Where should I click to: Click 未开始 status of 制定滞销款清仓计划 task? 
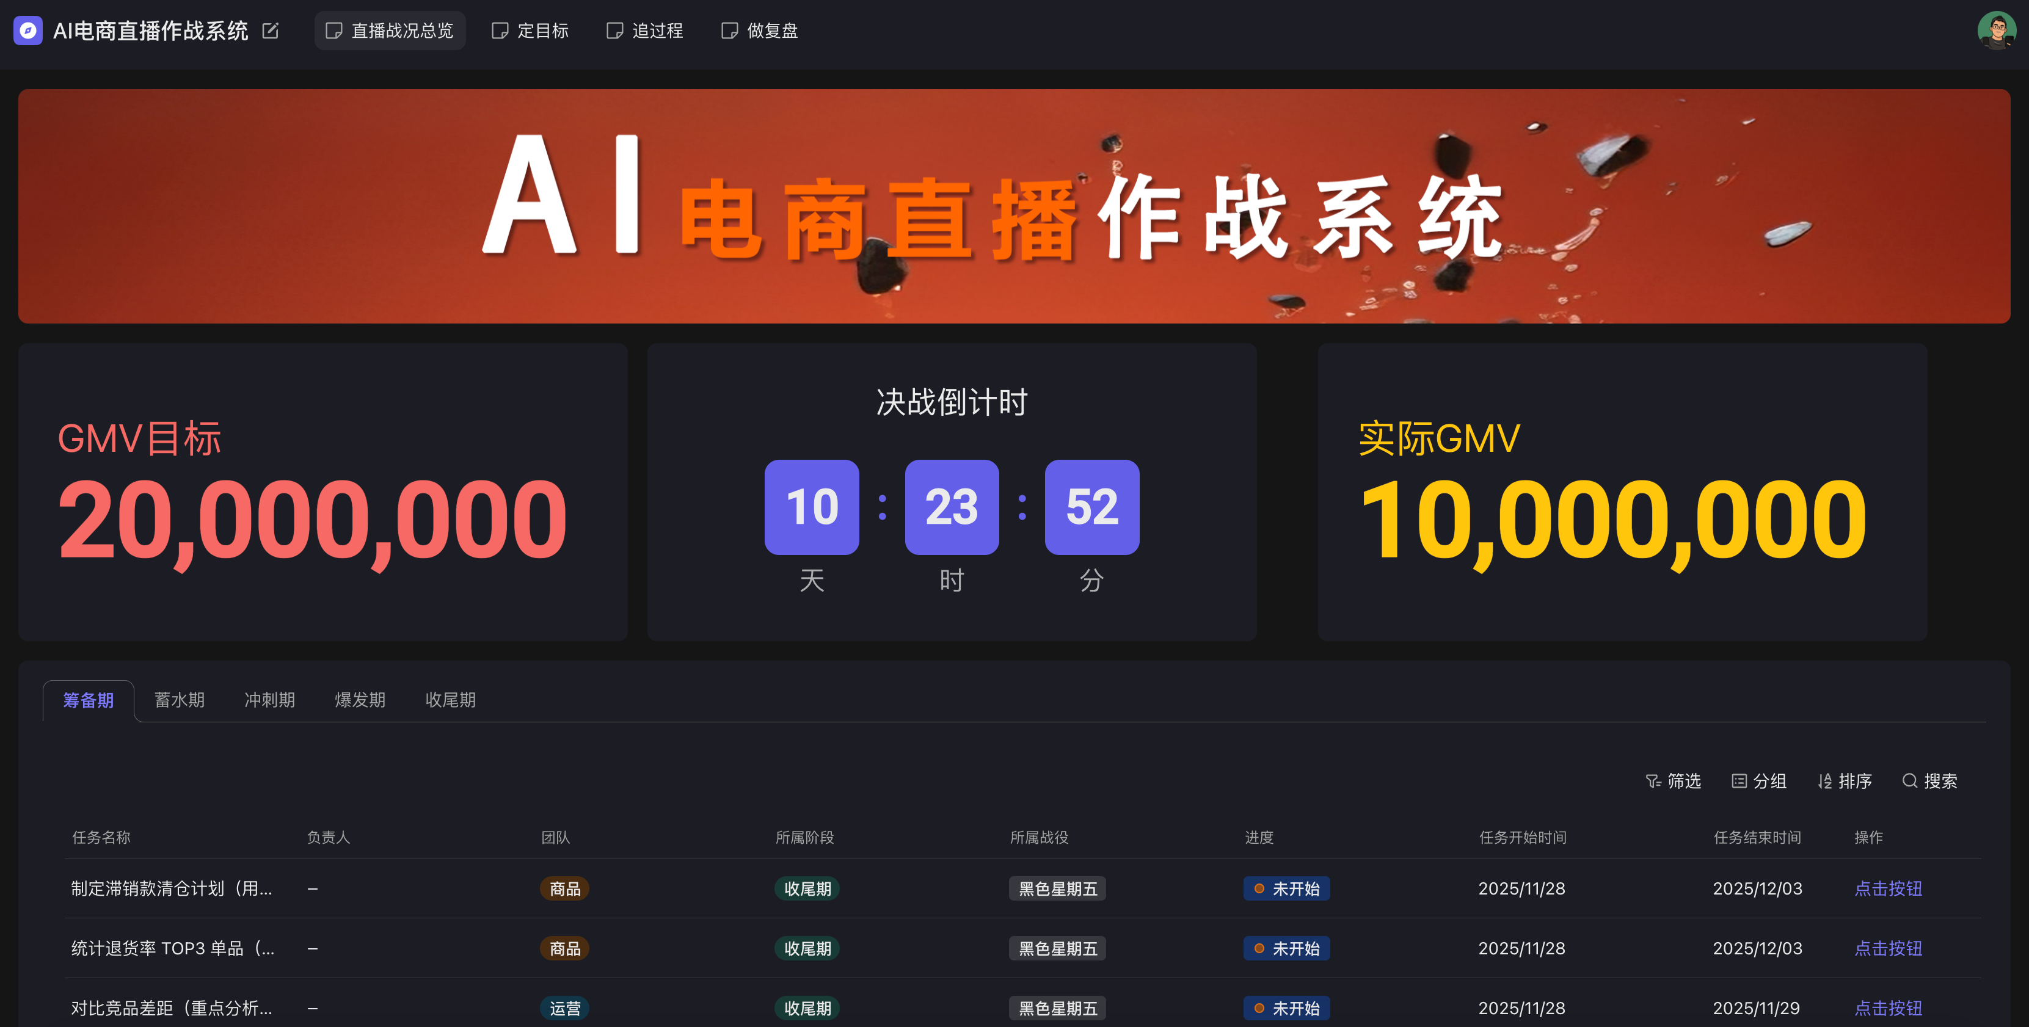pyautogui.click(x=1286, y=888)
